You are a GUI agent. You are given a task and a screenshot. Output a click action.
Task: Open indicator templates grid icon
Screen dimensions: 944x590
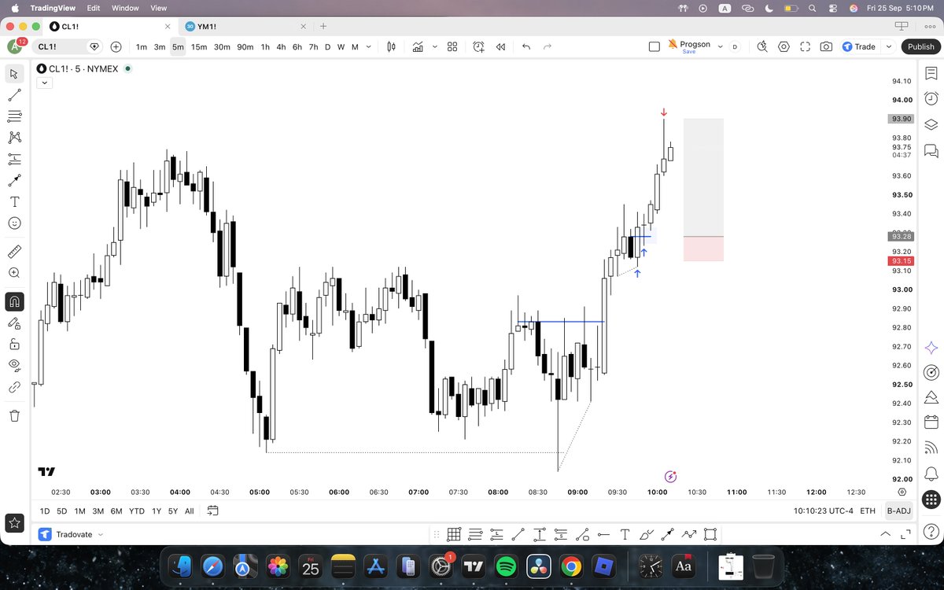coord(452,47)
